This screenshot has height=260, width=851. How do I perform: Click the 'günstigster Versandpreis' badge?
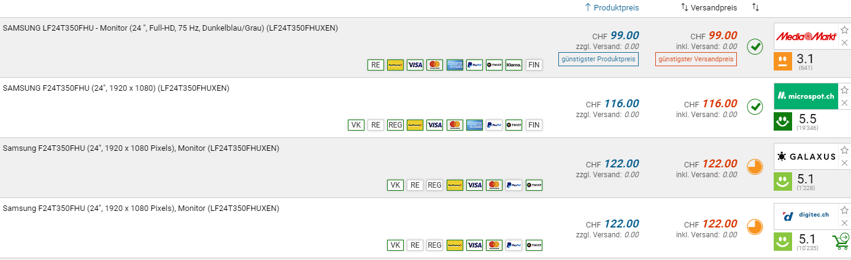pos(696,59)
